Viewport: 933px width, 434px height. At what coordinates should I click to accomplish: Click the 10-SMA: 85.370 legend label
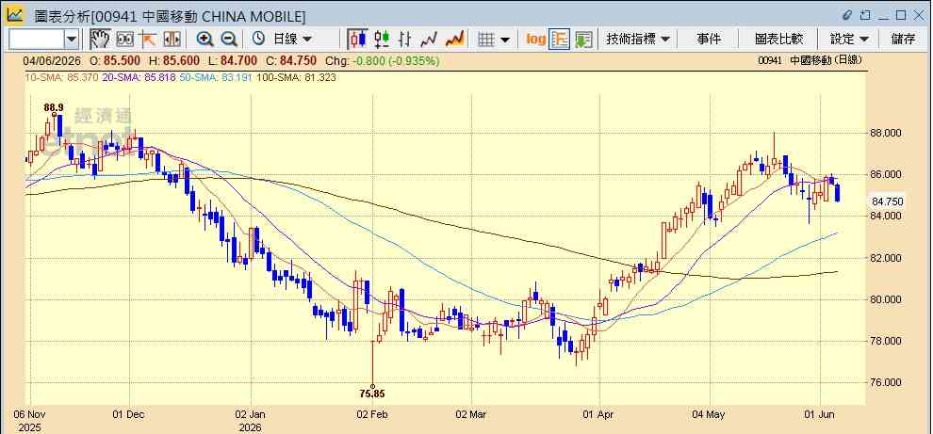click(x=60, y=77)
